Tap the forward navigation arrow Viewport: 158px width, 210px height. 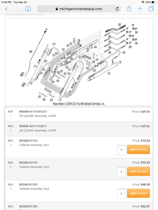[x=17, y=9]
